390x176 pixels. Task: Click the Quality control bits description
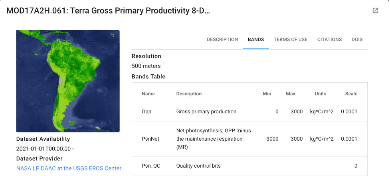tap(198, 166)
